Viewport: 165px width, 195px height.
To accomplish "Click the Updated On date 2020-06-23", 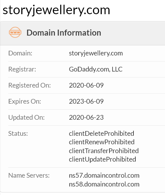I will [x=86, y=118].
